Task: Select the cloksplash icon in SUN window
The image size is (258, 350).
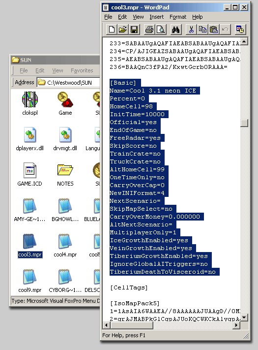Action: coord(30,103)
